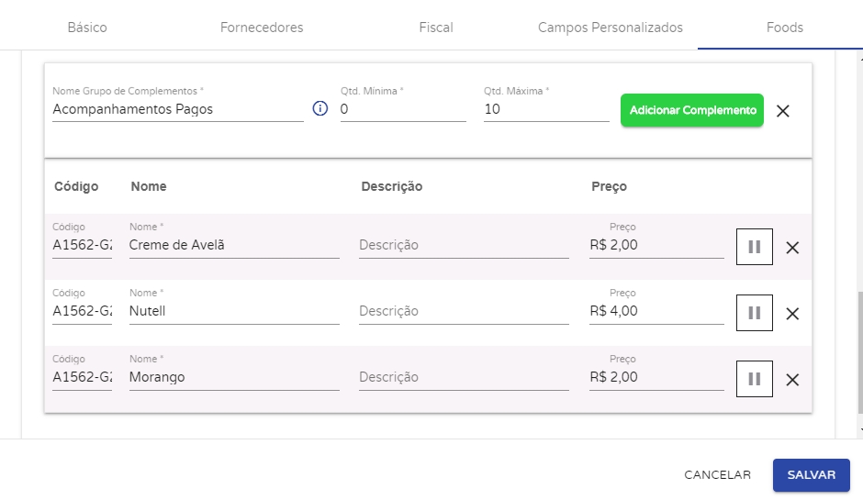Remove the Acompanhamentos Pagos complement group
Viewport: 863px width, 500px height.
pos(783,111)
